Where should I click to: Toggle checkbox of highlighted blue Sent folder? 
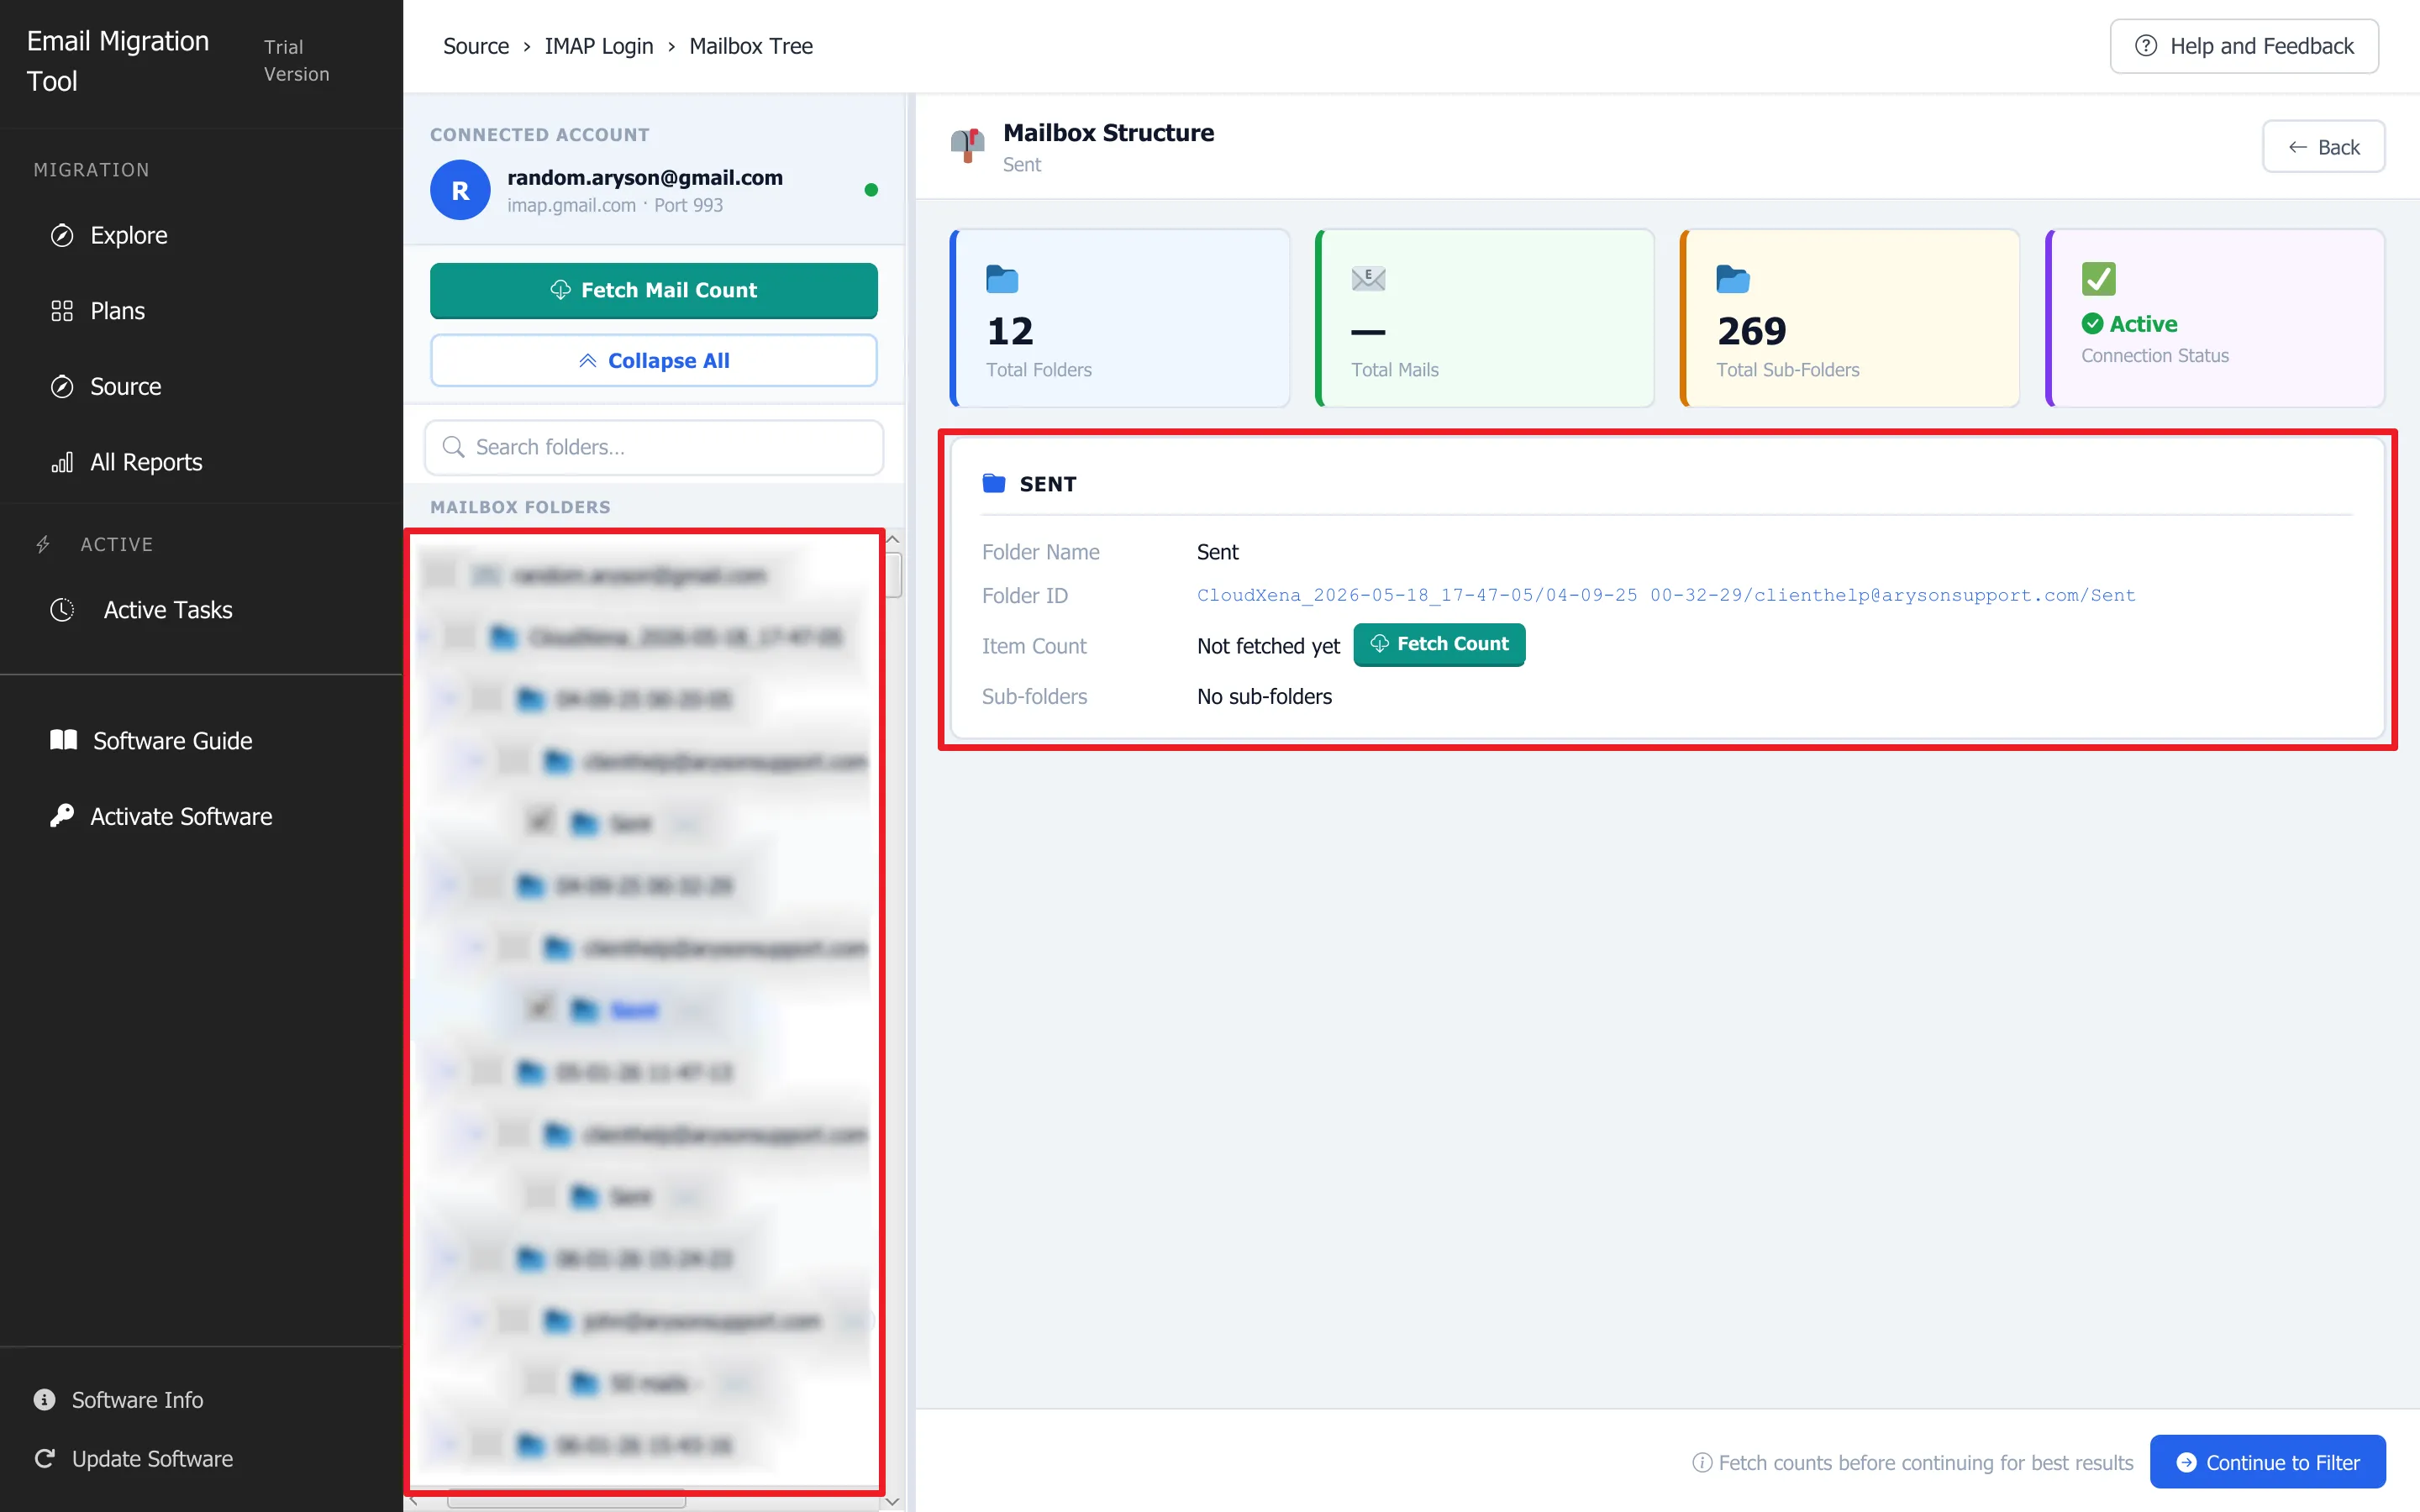(x=540, y=1009)
